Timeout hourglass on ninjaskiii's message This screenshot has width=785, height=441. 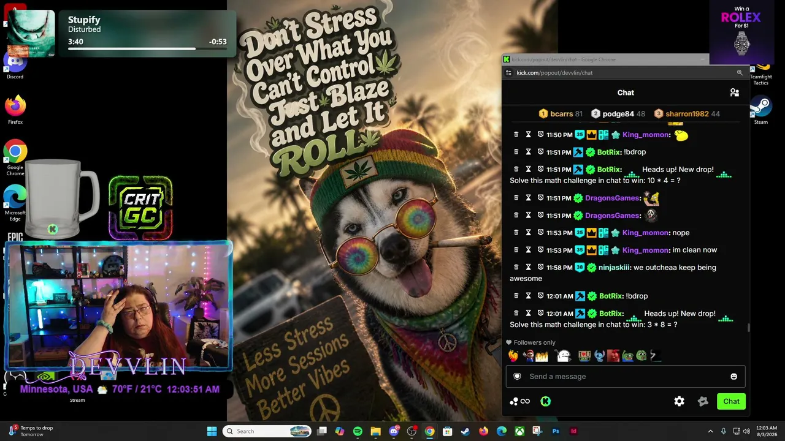528,267
